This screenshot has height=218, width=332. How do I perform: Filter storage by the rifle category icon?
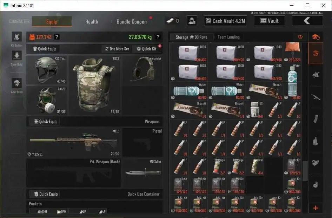coord(316,97)
